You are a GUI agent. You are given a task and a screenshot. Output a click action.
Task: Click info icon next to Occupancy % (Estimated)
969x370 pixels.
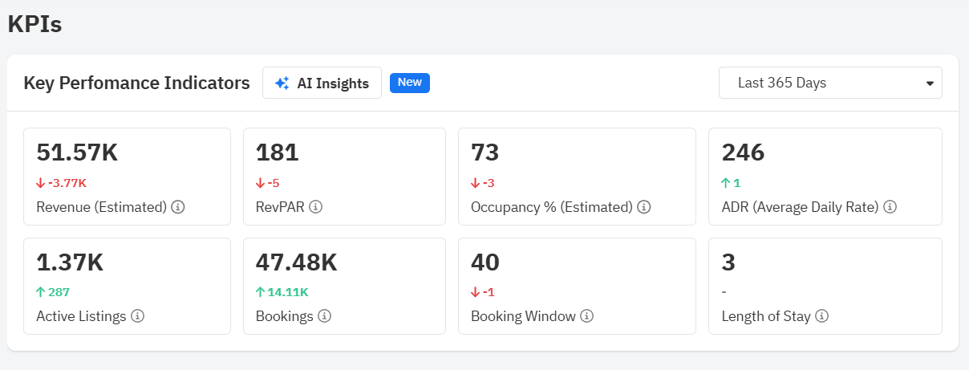click(x=643, y=207)
